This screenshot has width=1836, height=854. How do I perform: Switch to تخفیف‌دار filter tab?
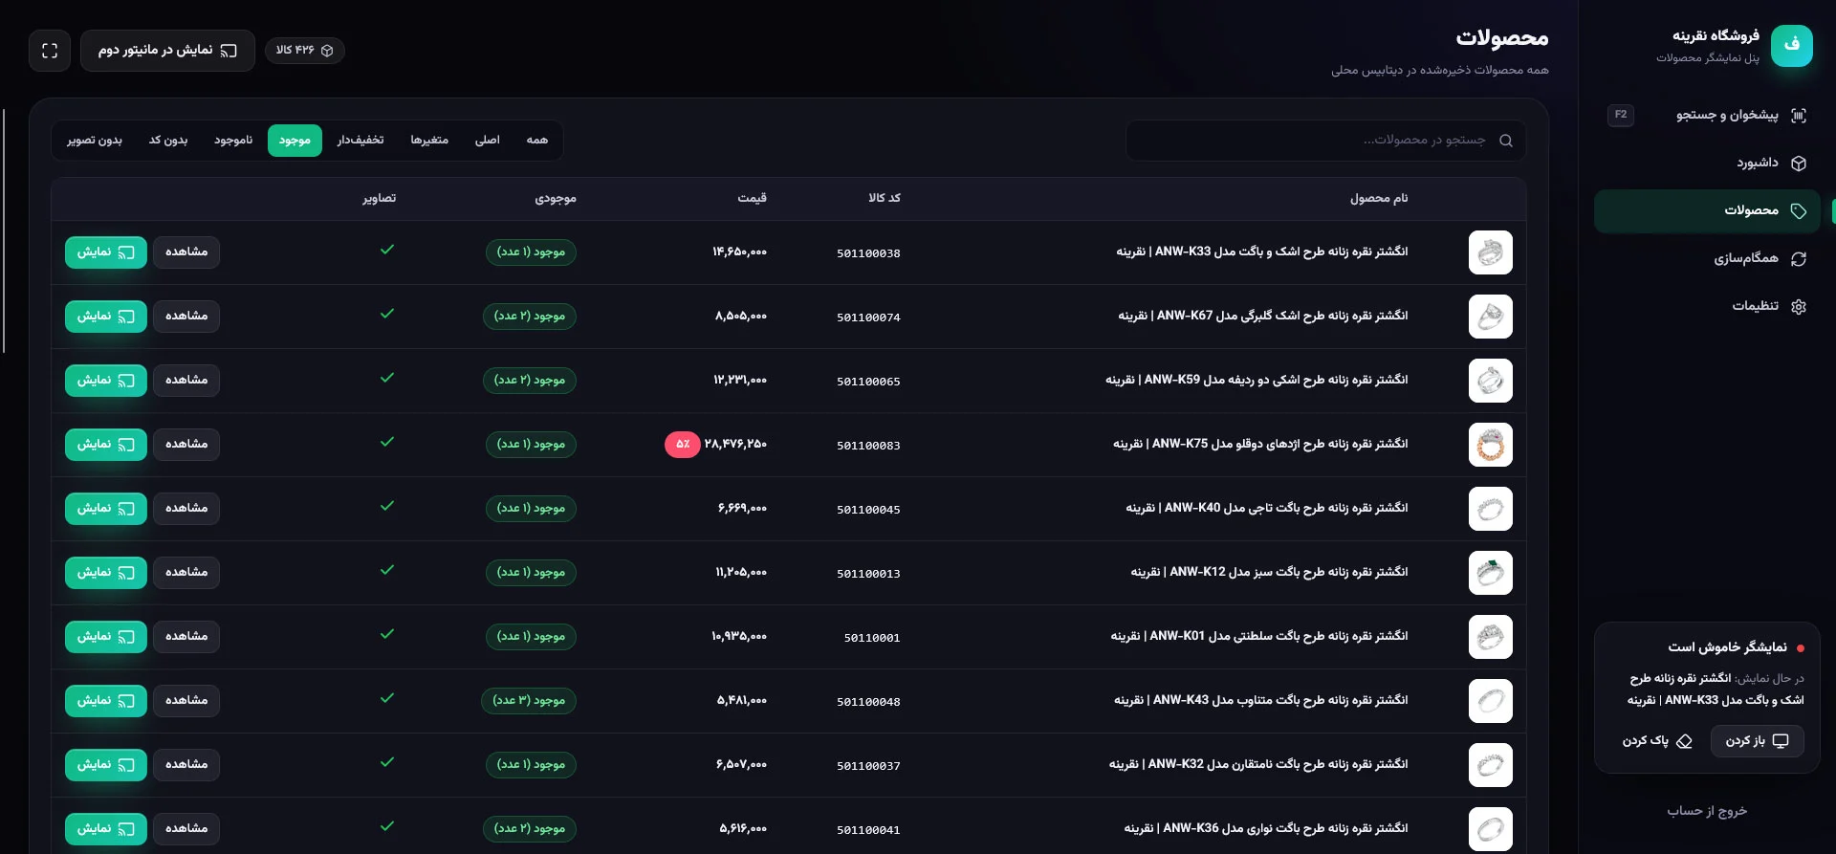coord(361,141)
